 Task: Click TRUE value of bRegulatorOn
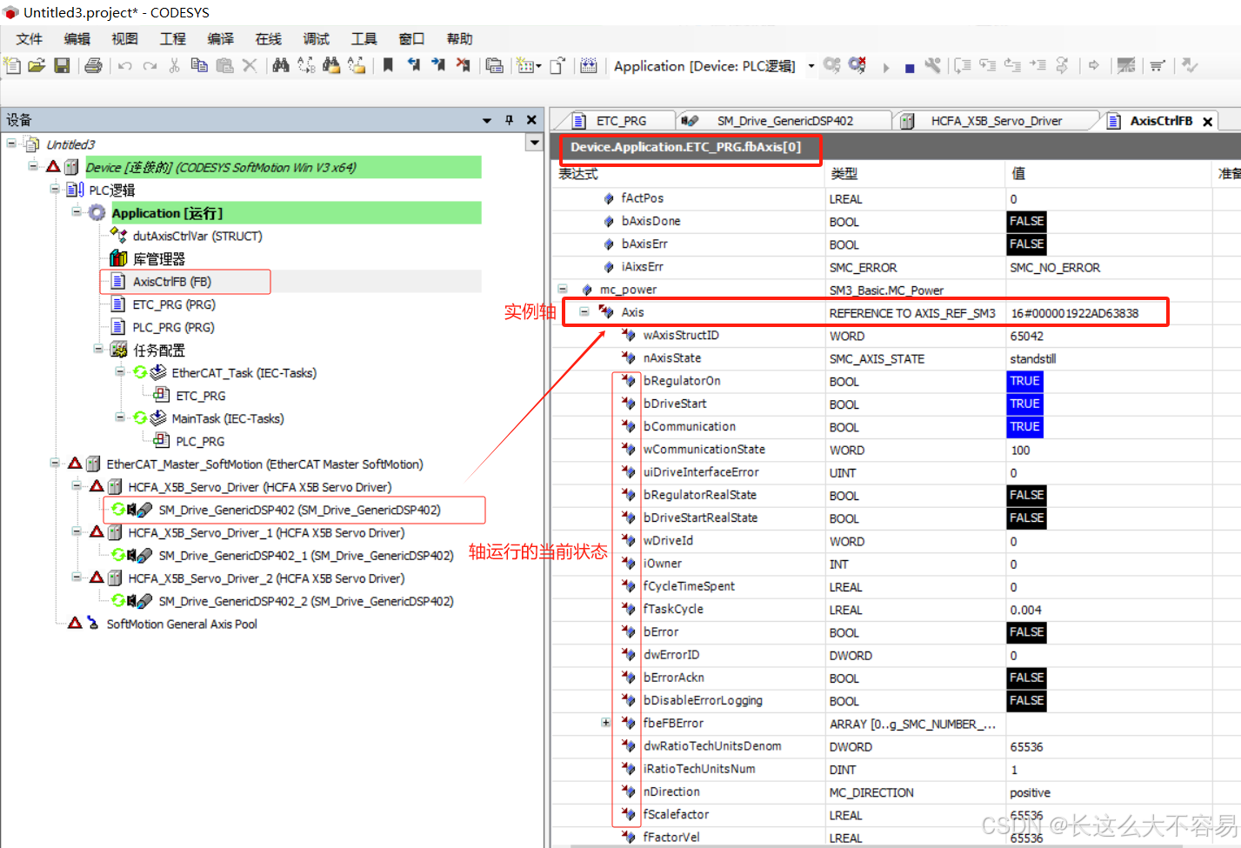(x=1024, y=381)
